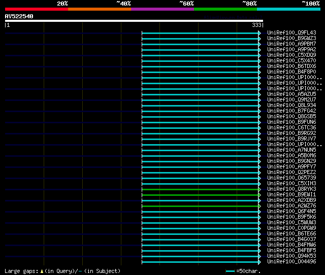325x275 pixels.
Task: Select the UniRef100_B9FUN6 label
Action: pos(291,122)
